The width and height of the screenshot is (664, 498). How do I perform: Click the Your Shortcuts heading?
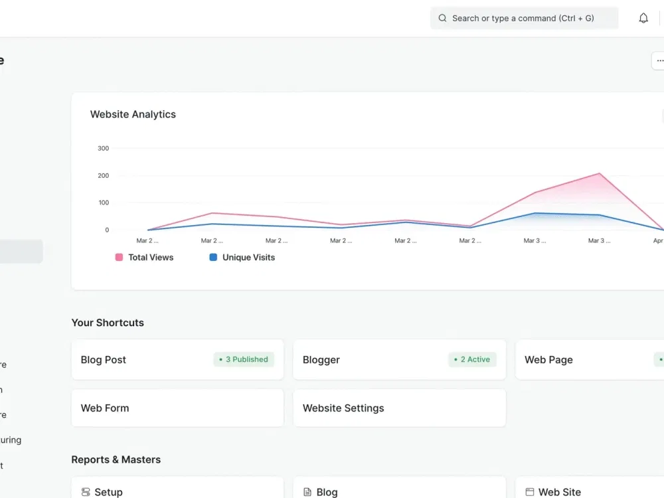pos(108,323)
